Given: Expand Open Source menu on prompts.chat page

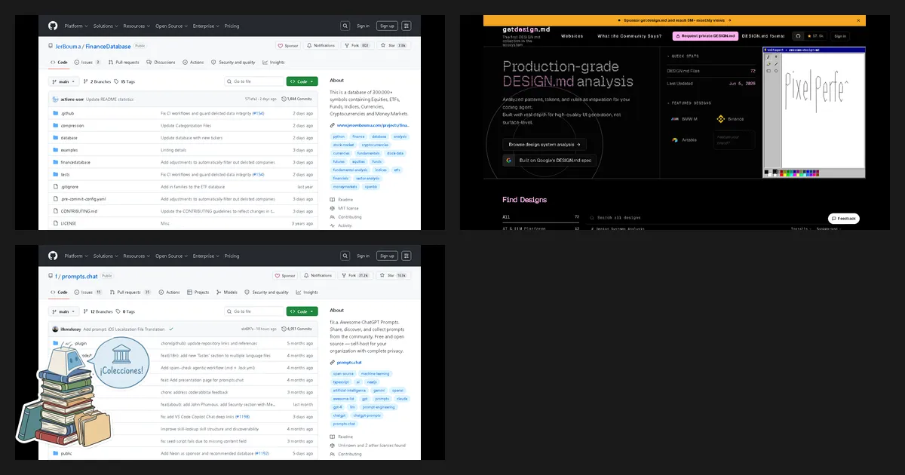Looking at the screenshot, I should click(x=171, y=256).
